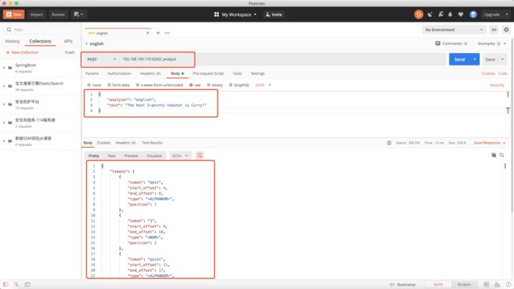Viewport: 514px width, 289px height.
Task: Copy the response to clipboard
Action: pos(493,155)
